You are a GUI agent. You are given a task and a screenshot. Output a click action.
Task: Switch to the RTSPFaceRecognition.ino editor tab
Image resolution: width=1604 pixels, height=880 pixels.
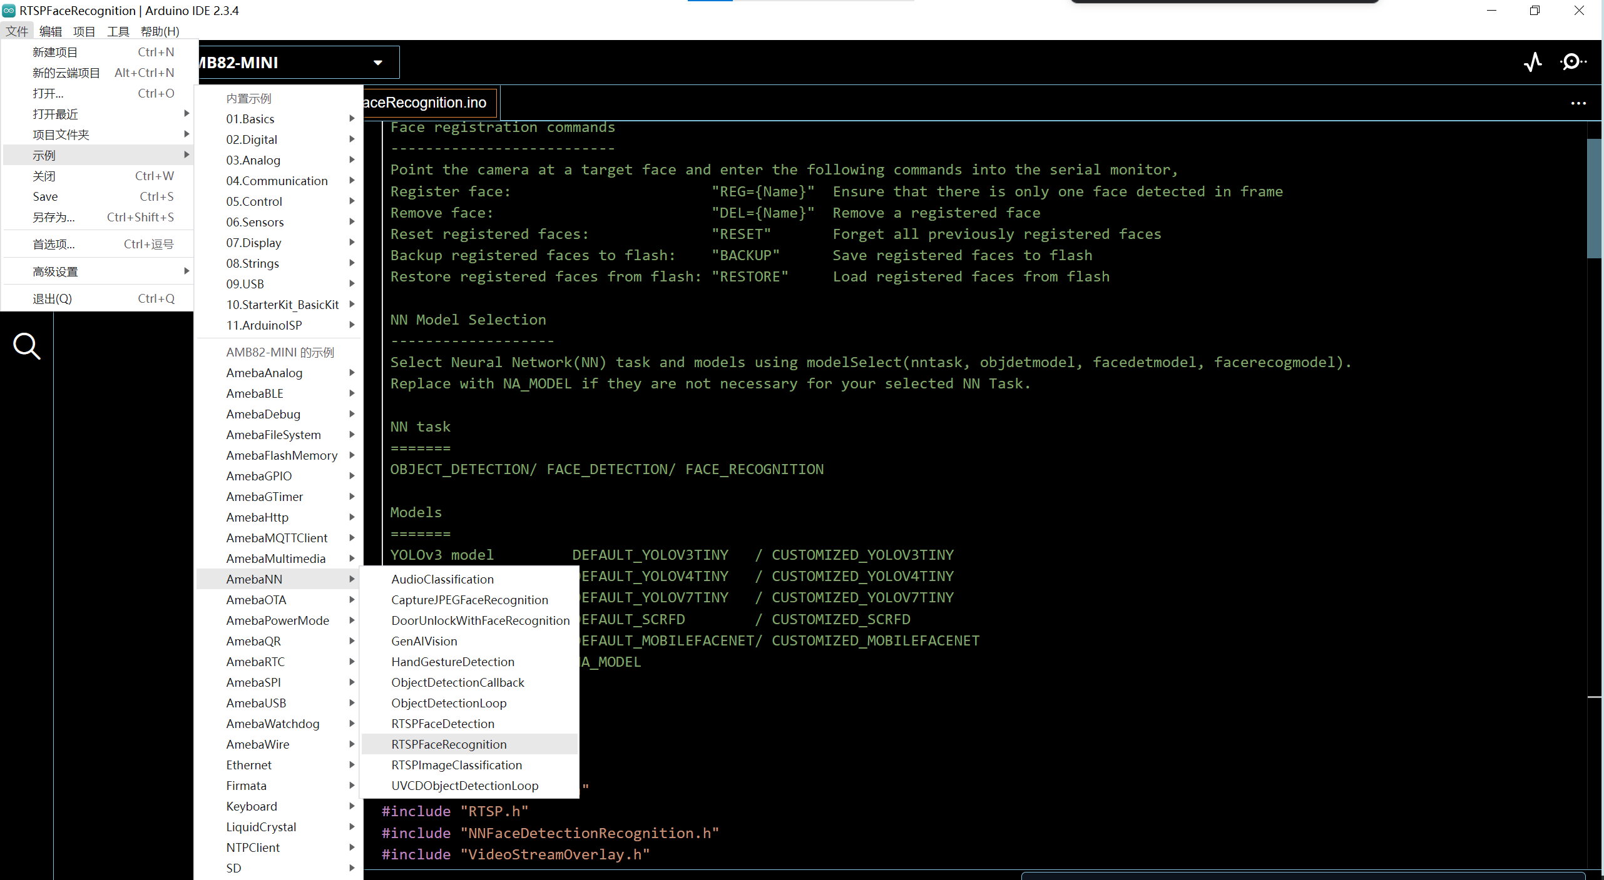[x=429, y=103]
